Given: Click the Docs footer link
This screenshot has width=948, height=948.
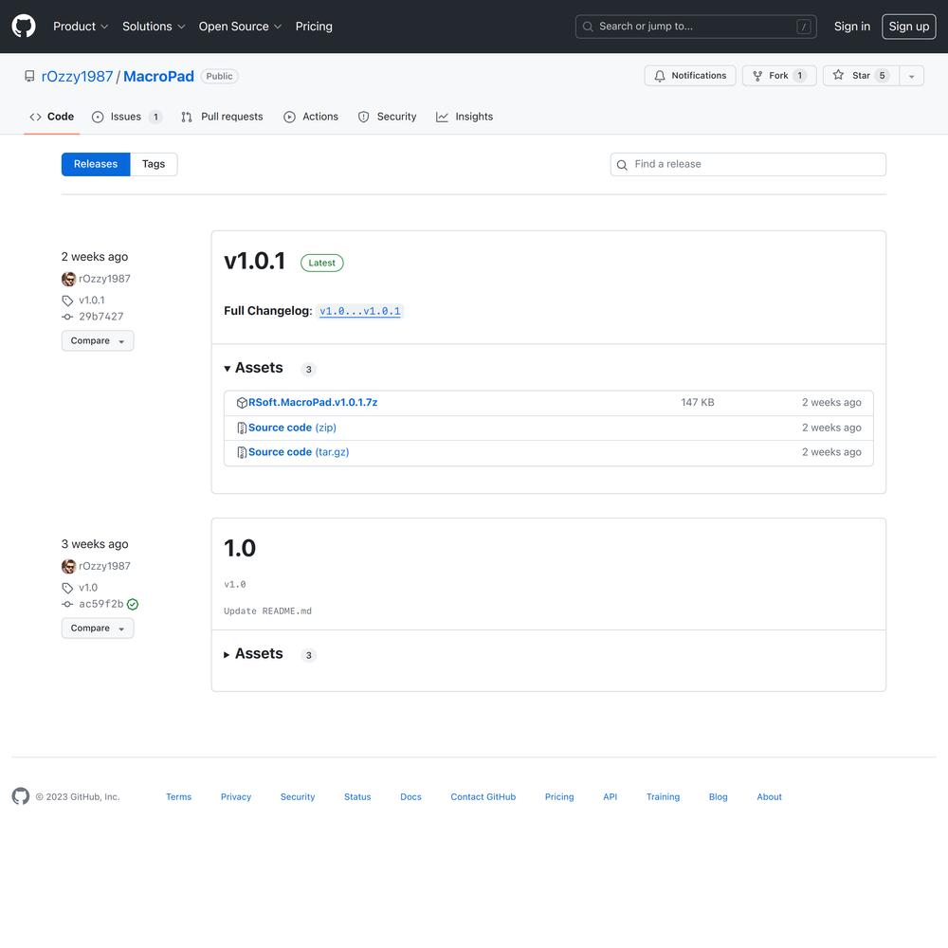Looking at the screenshot, I should click(410, 797).
